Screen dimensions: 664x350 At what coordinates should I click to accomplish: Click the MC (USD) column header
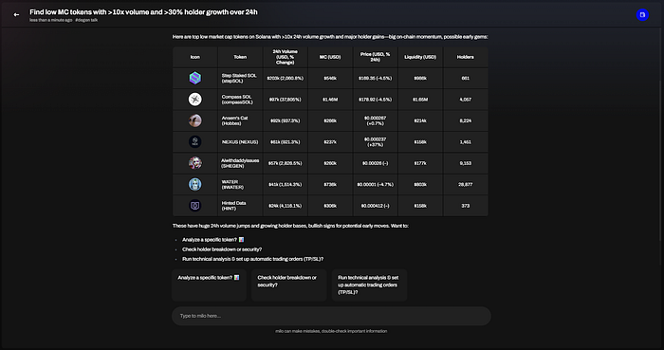pyautogui.click(x=330, y=57)
